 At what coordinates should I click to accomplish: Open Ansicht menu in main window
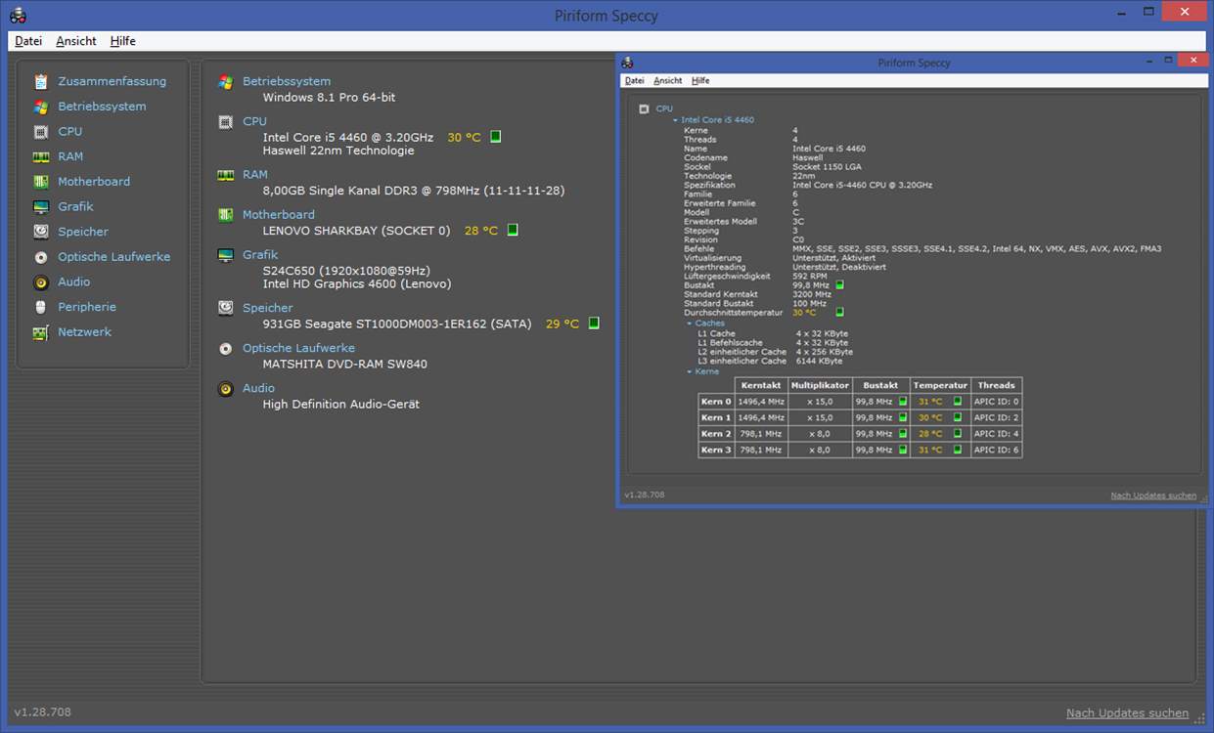pos(76,41)
